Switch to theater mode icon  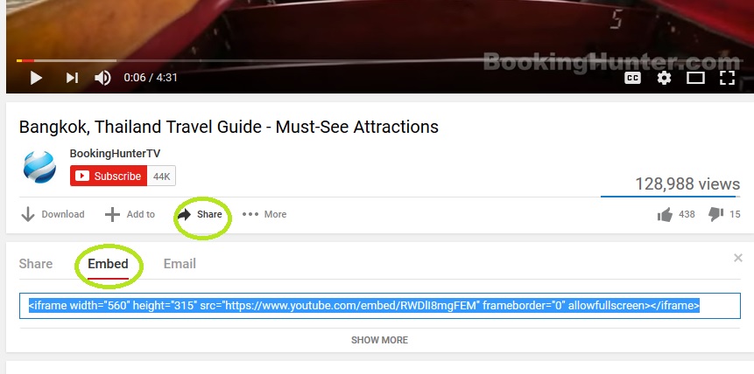tap(695, 78)
